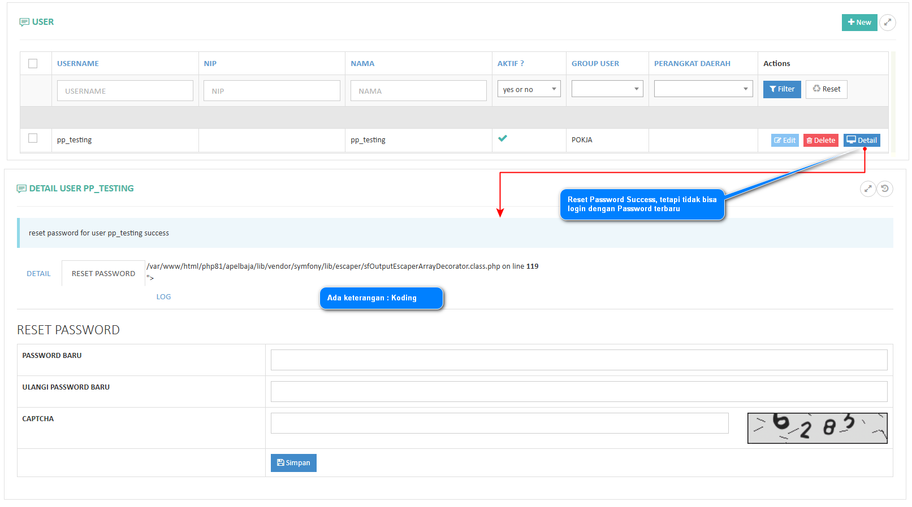The image size is (912, 507).
Task: Open the 'yes or no' Aktif dropdown
Action: tap(529, 89)
